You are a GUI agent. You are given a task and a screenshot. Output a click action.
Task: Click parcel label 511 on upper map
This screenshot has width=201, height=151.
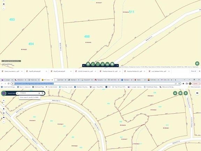pyautogui.click(x=132, y=12)
